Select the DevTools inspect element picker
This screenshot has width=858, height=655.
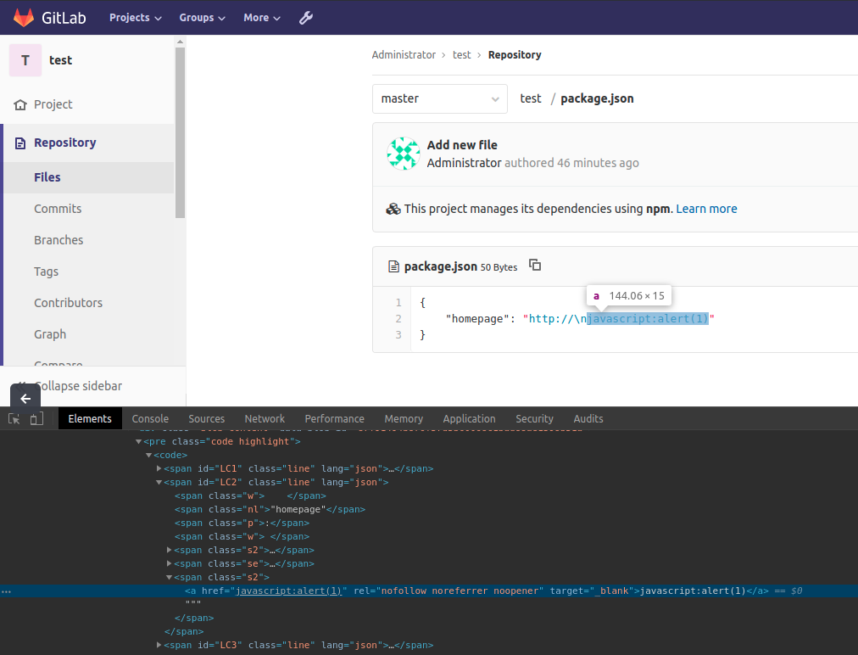pos(14,418)
